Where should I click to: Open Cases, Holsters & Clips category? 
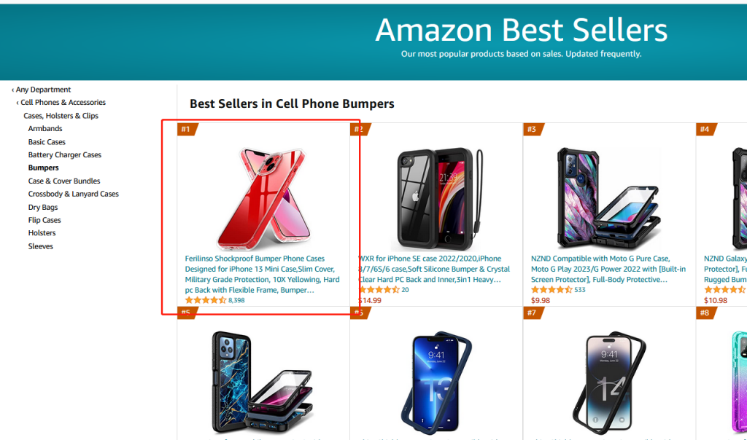[61, 116]
